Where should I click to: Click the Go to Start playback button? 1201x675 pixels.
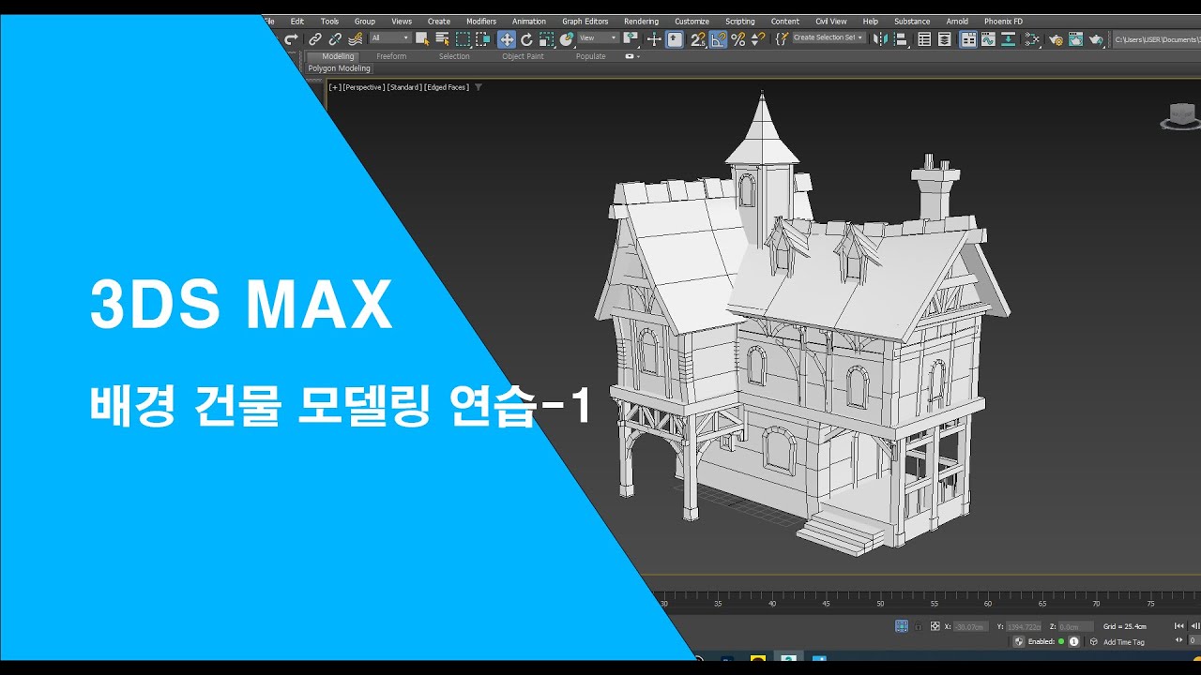pyautogui.click(x=1178, y=626)
